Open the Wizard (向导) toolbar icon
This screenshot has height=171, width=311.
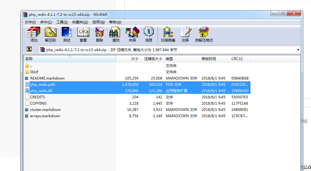(x=132, y=32)
